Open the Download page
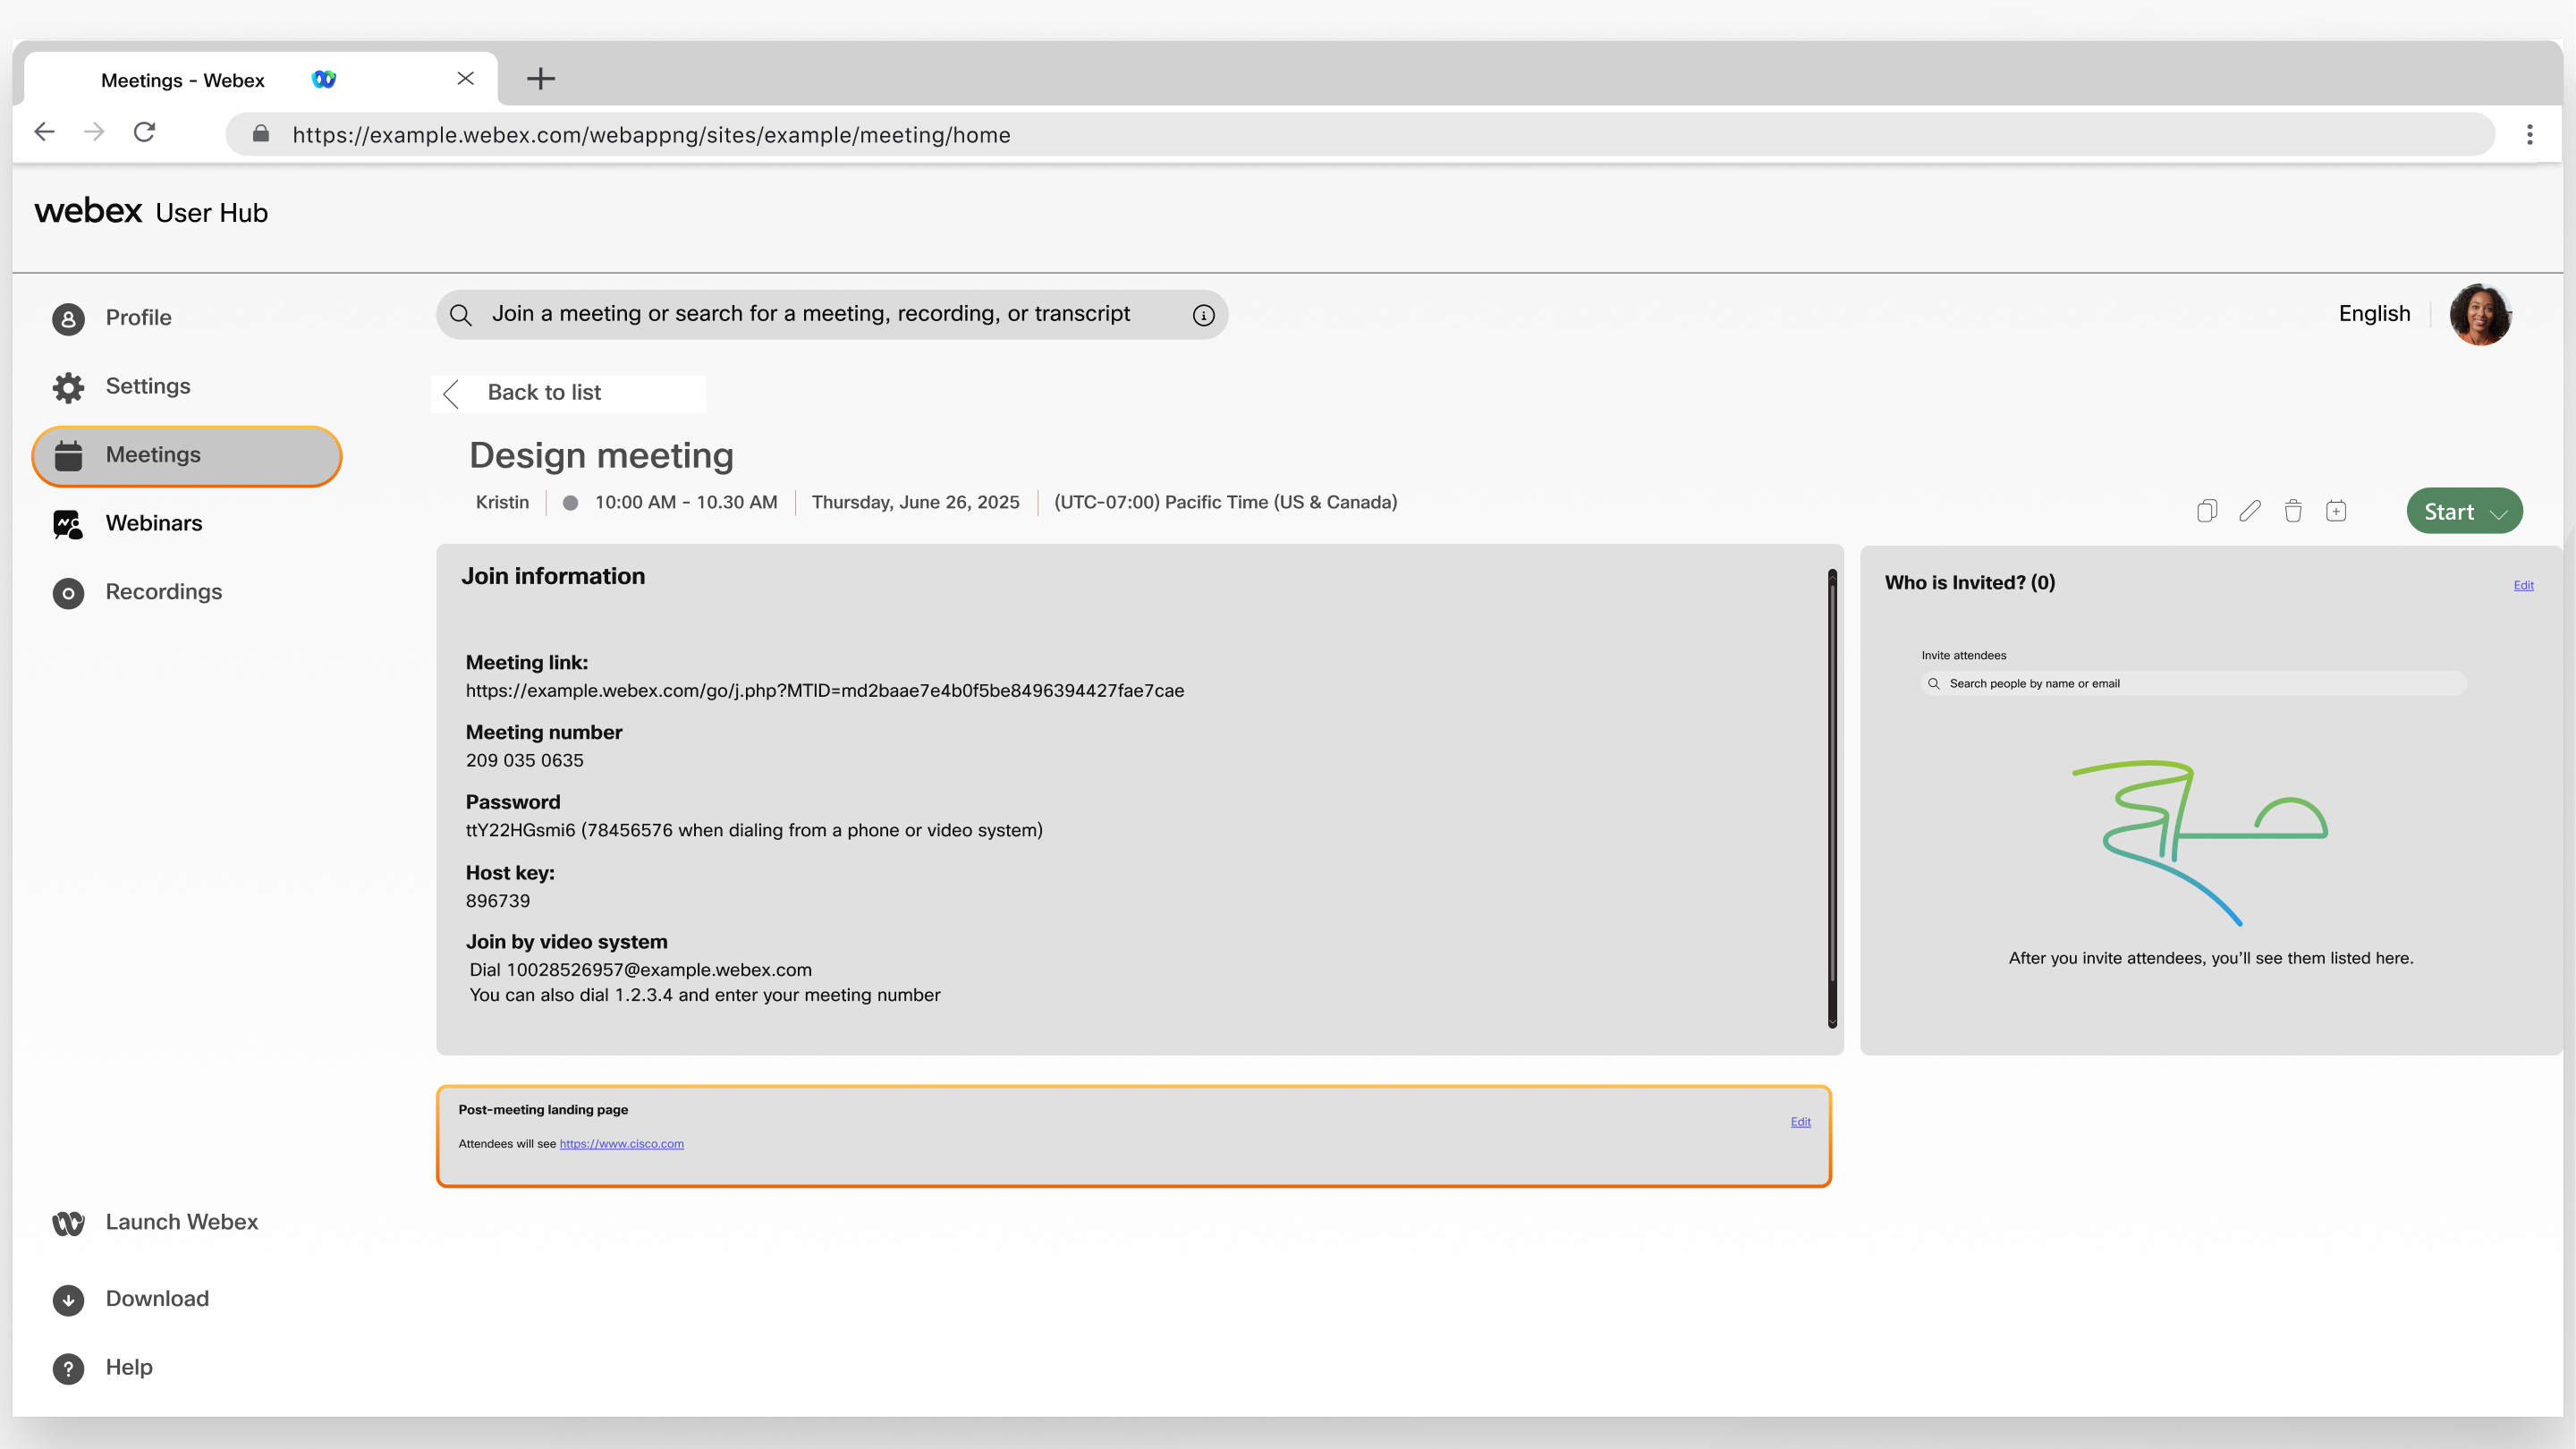This screenshot has height=1449, width=2576. 131,1299
